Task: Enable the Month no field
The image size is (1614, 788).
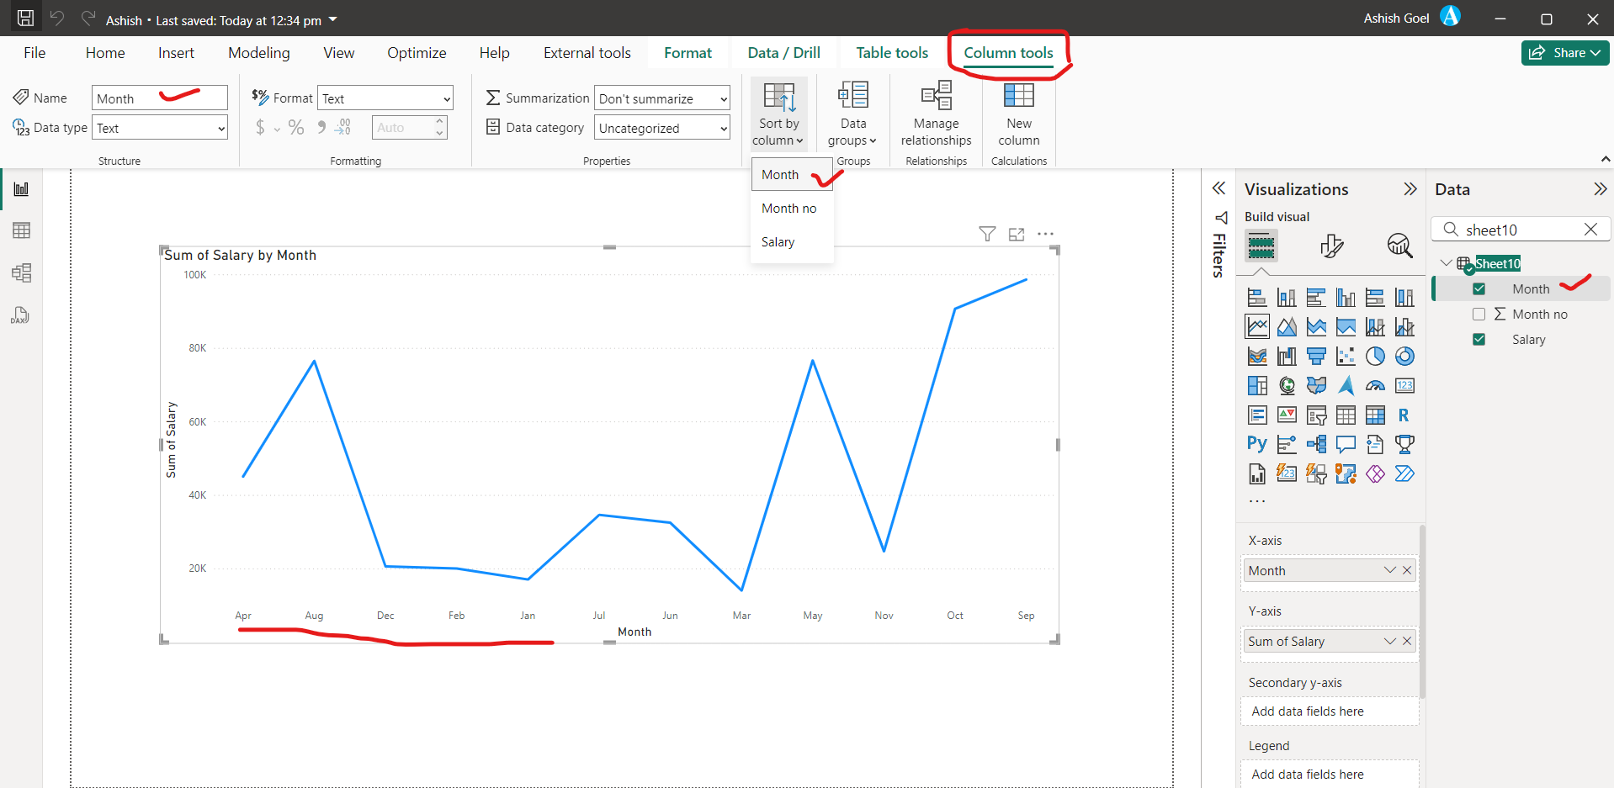Action: pyautogui.click(x=1480, y=314)
